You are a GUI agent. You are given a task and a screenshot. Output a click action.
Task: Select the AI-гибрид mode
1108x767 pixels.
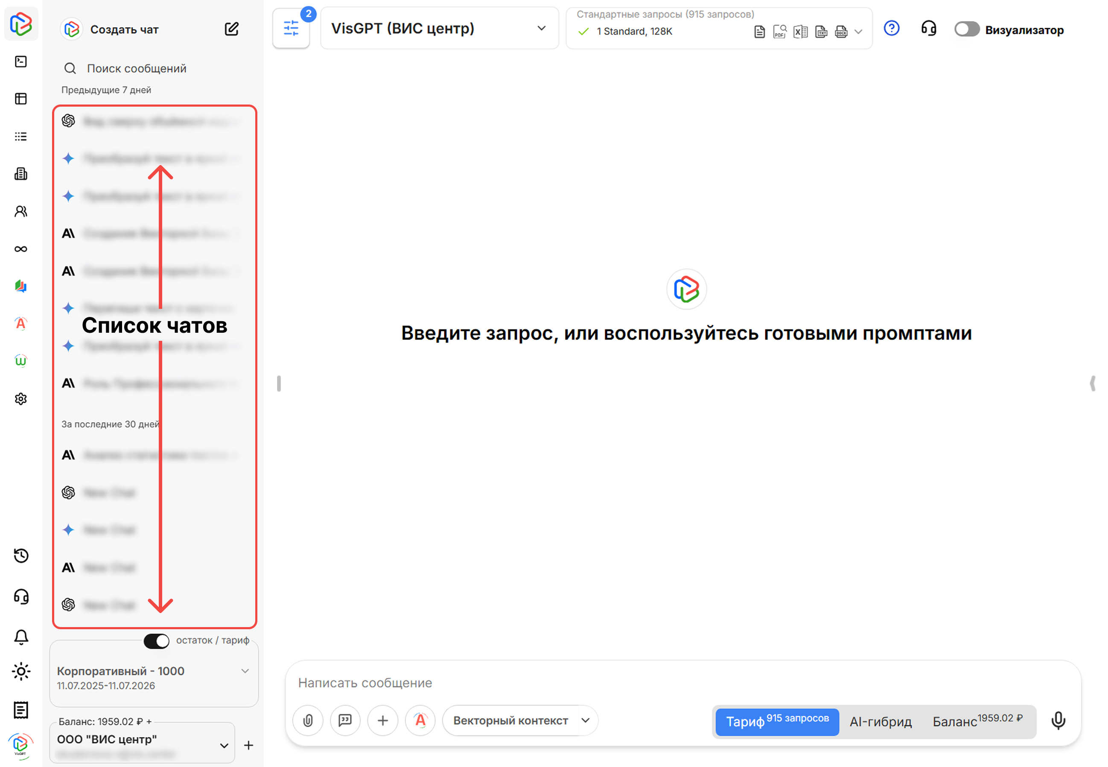880,722
